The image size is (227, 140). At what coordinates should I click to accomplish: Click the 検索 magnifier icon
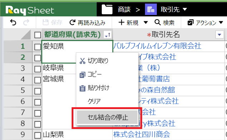click(x=158, y=22)
